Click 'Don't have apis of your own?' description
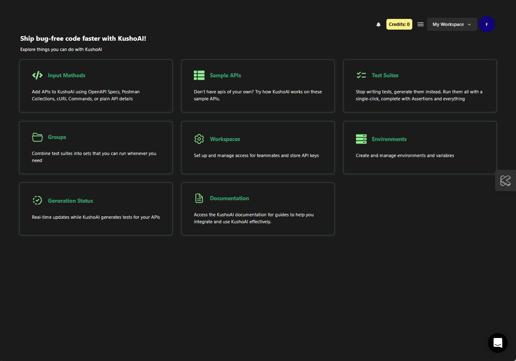 click(258, 95)
